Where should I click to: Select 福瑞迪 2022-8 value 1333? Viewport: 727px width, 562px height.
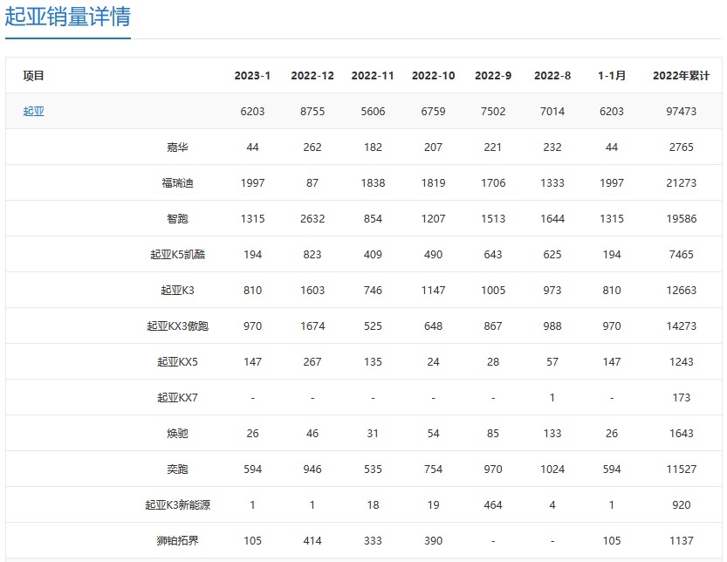(552, 182)
